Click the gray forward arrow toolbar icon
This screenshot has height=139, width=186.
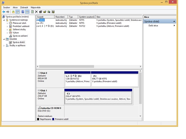[8, 12]
